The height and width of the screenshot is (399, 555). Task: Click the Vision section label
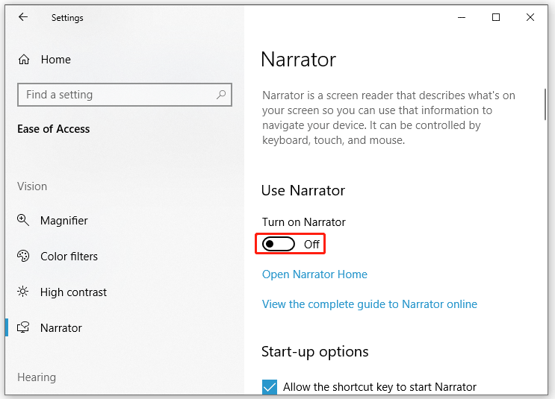point(32,186)
